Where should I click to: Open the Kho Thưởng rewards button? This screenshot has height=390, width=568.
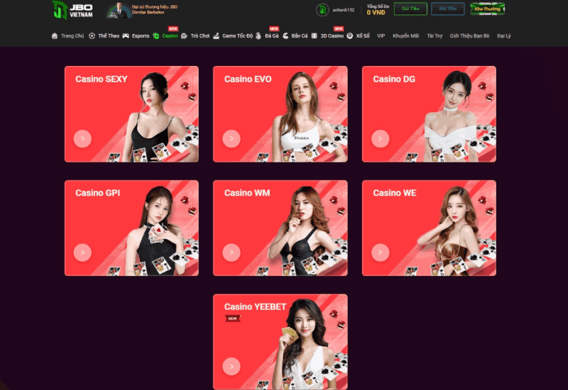(x=487, y=9)
